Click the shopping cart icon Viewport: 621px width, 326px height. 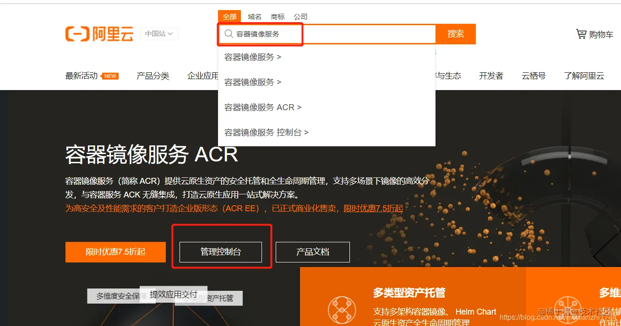(x=581, y=34)
